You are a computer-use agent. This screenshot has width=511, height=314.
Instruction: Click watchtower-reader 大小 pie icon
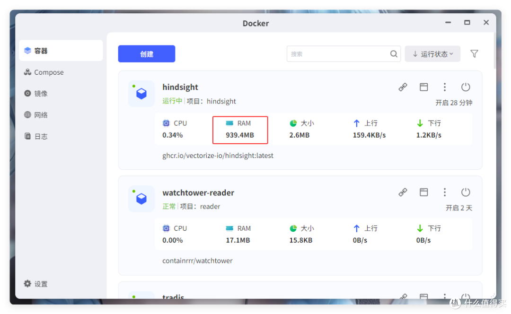tap(293, 228)
